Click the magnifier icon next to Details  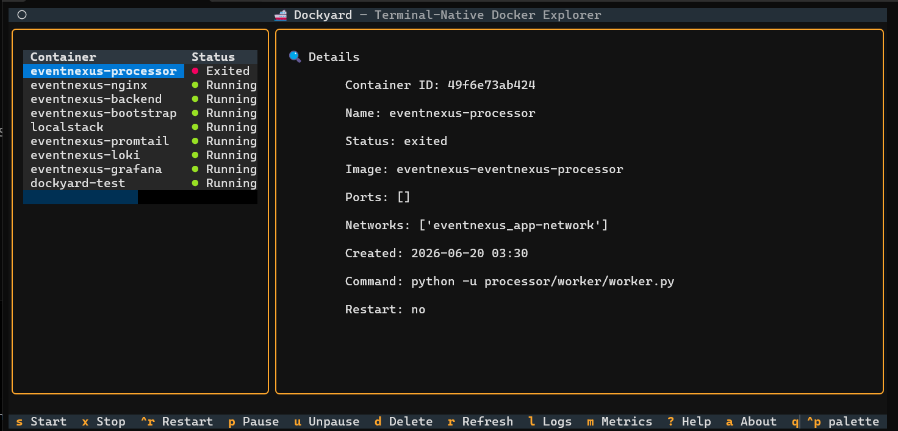295,57
